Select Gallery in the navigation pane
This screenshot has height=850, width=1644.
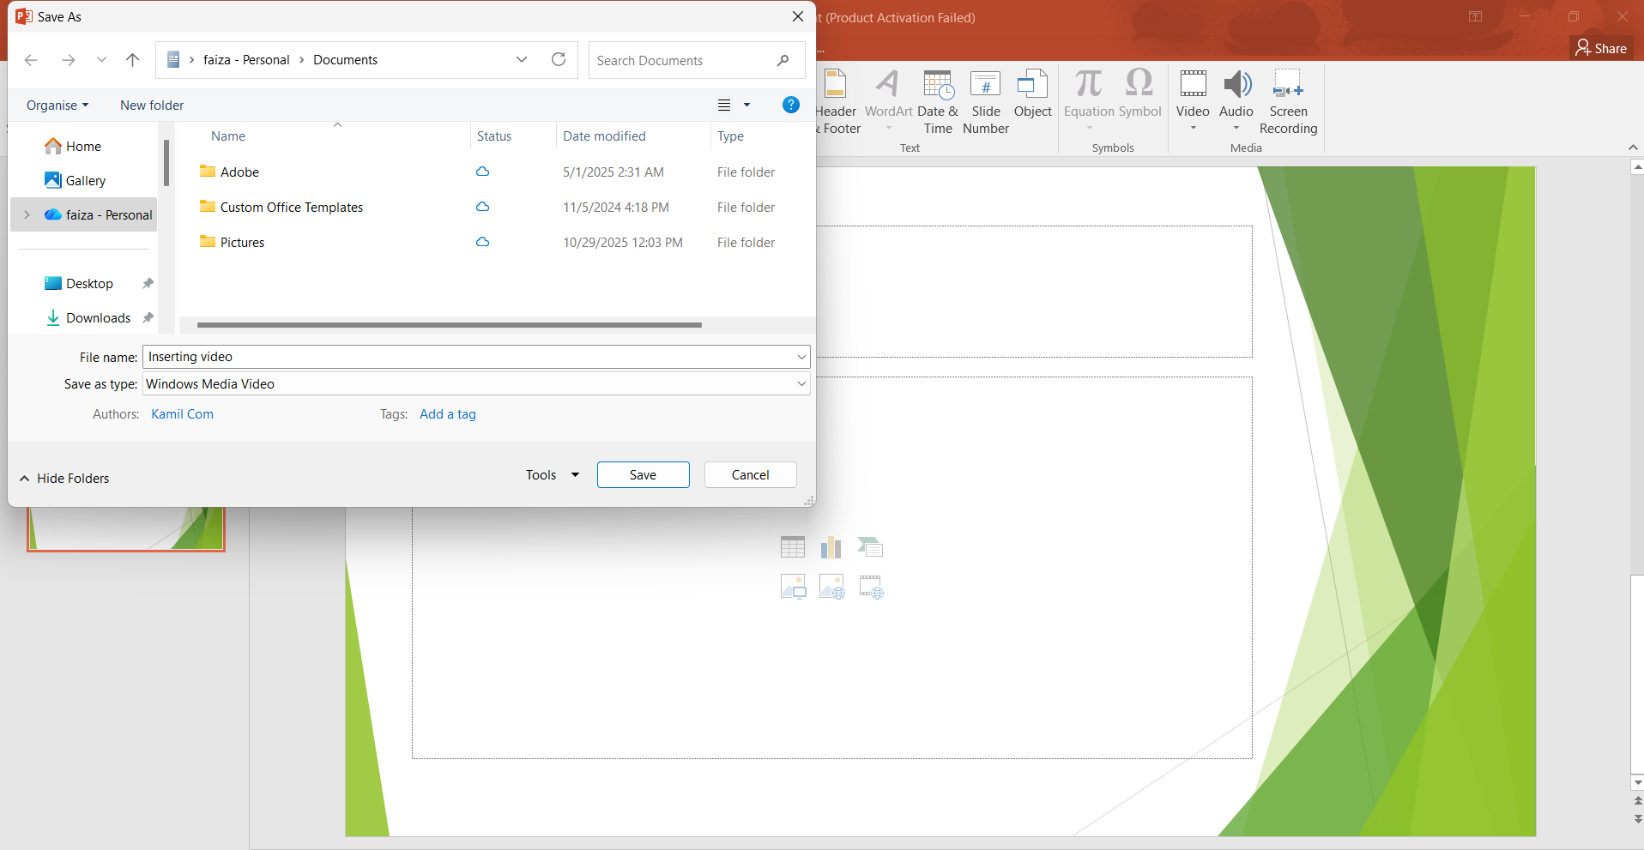tap(86, 181)
